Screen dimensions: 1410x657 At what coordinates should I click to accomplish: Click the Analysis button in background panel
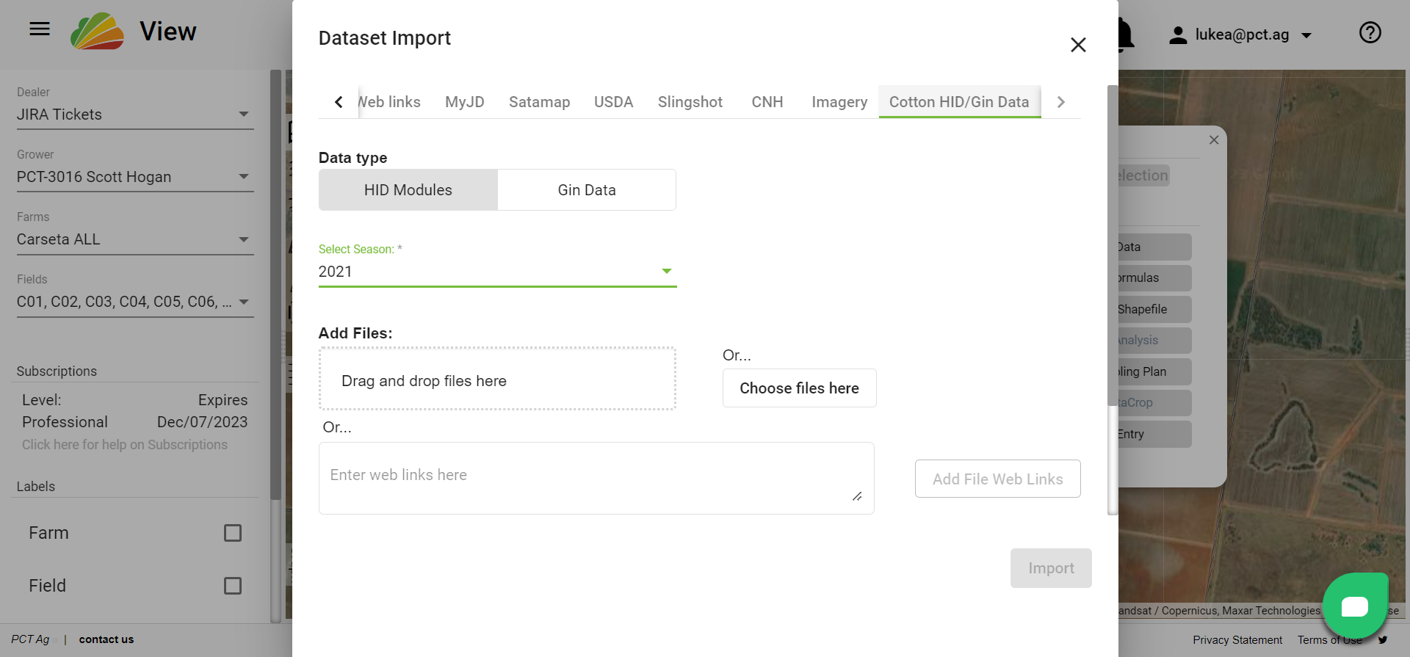tap(1154, 340)
